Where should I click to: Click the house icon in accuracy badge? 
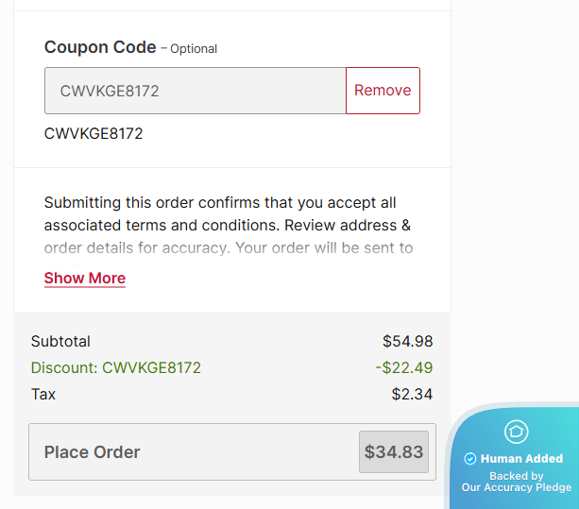click(516, 432)
